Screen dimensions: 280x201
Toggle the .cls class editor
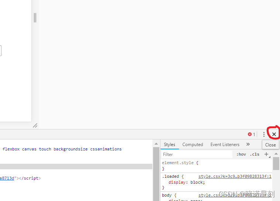tap(255, 154)
